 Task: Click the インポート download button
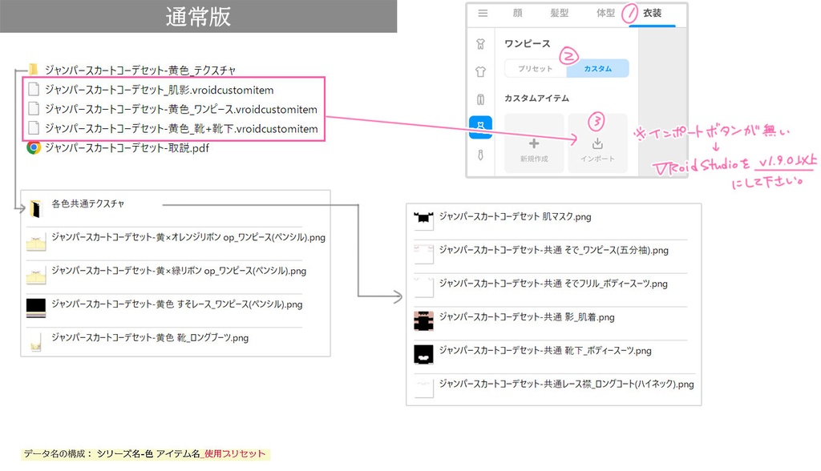click(597, 143)
